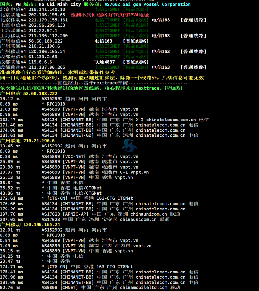Select yellow header 广州电信 58.60.188.222
259x291 pixels.
click(x=28, y=94)
